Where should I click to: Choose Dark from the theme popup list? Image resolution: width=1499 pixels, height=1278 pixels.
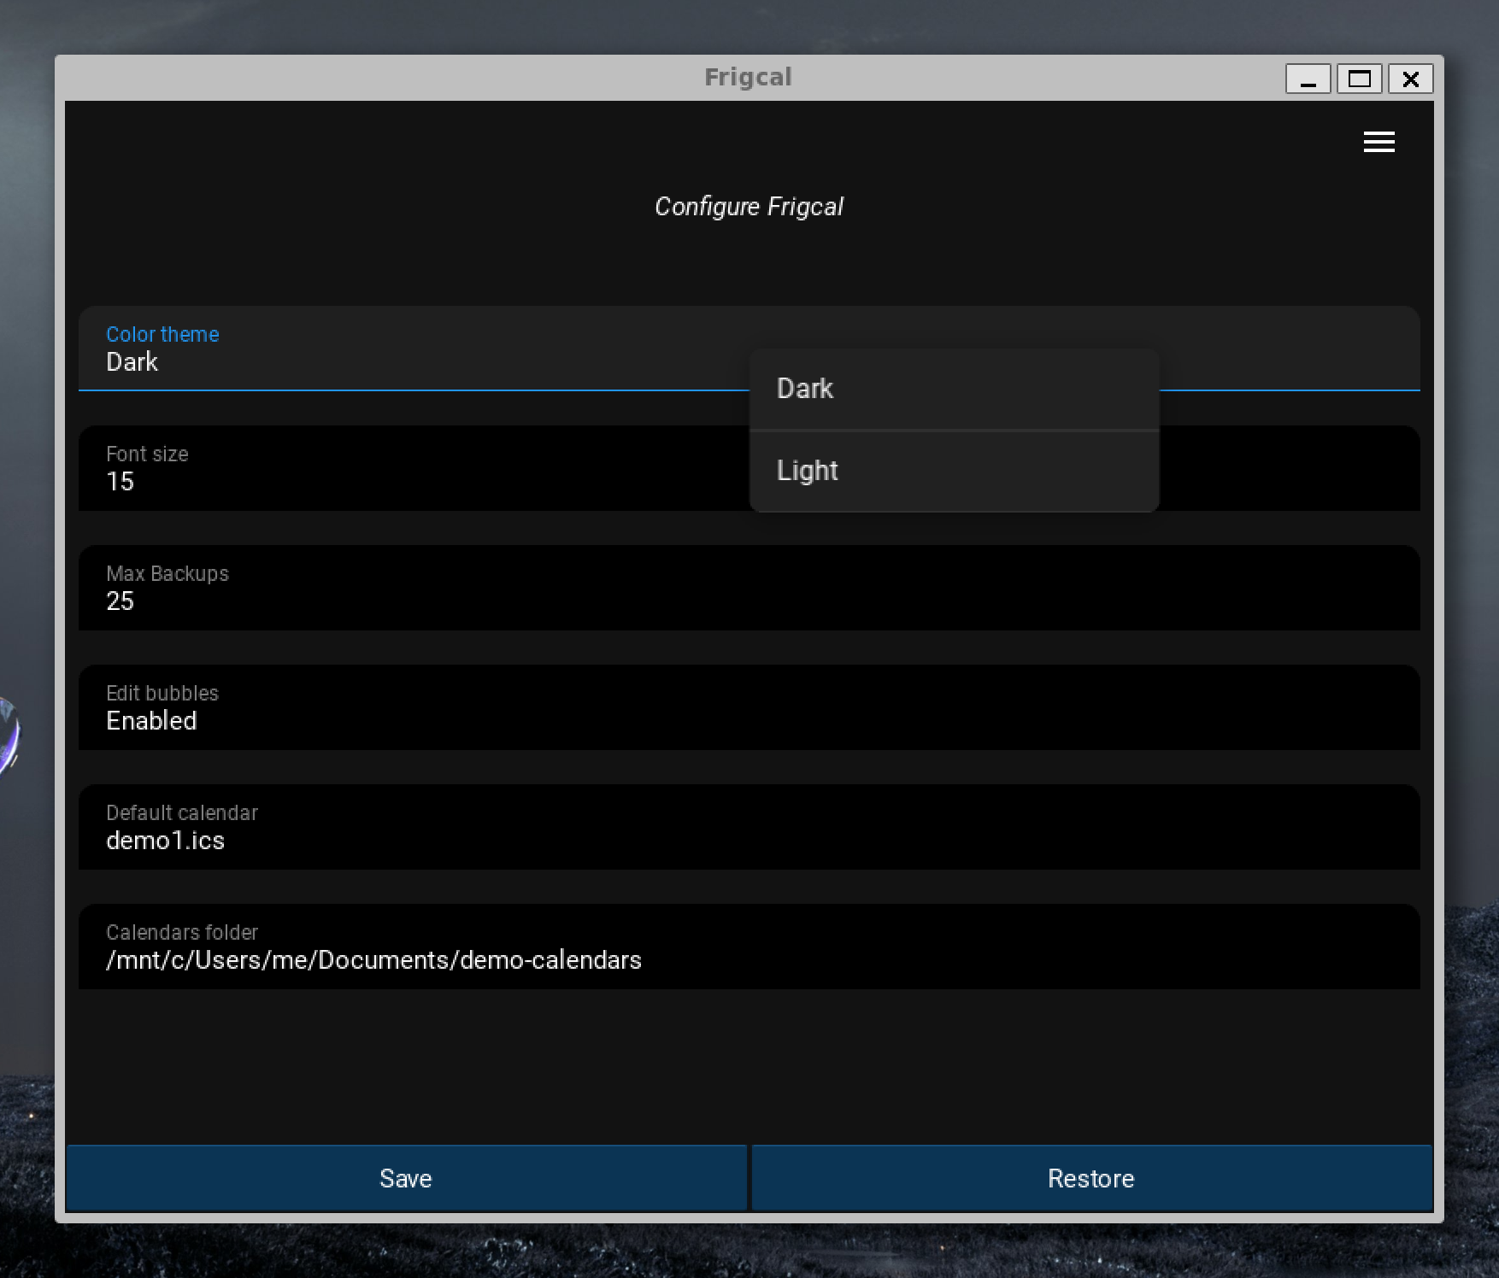click(x=953, y=389)
